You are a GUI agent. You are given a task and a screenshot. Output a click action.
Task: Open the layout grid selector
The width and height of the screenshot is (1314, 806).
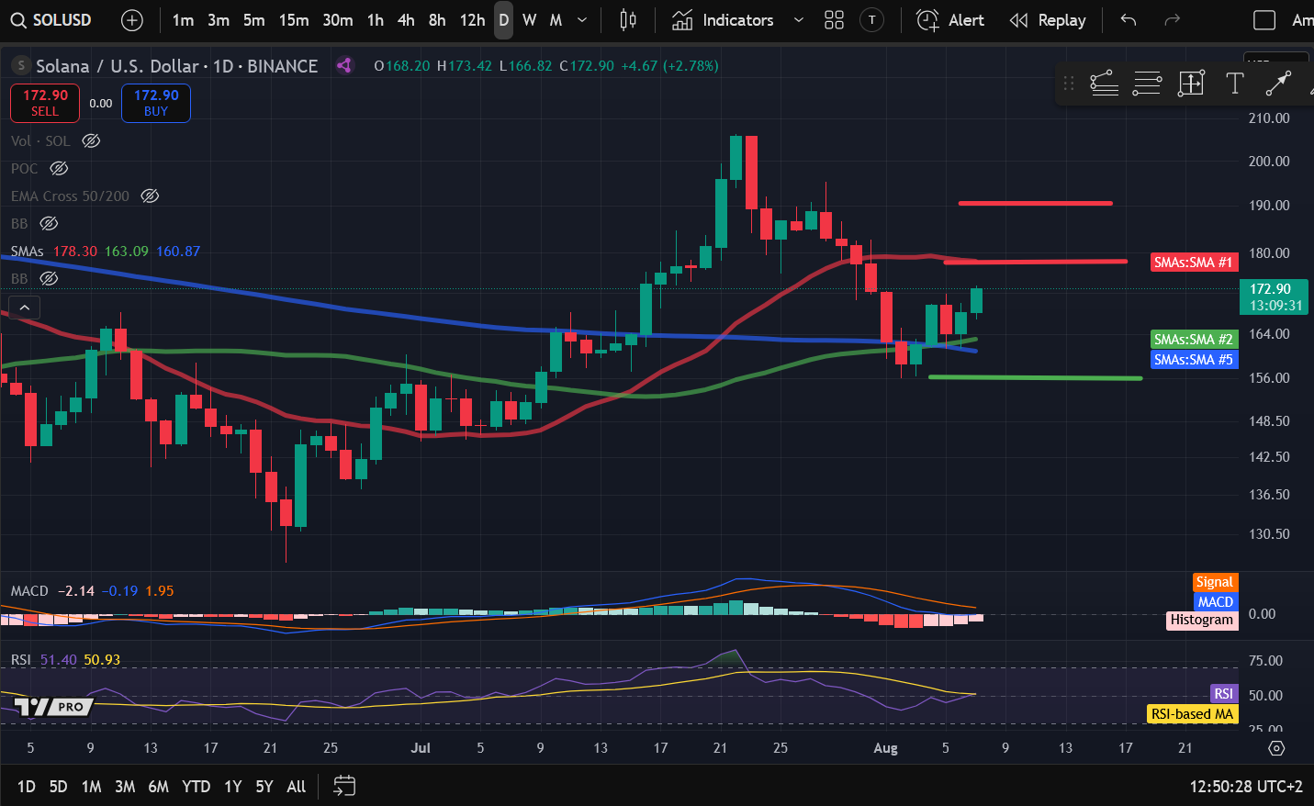point(834,20)
